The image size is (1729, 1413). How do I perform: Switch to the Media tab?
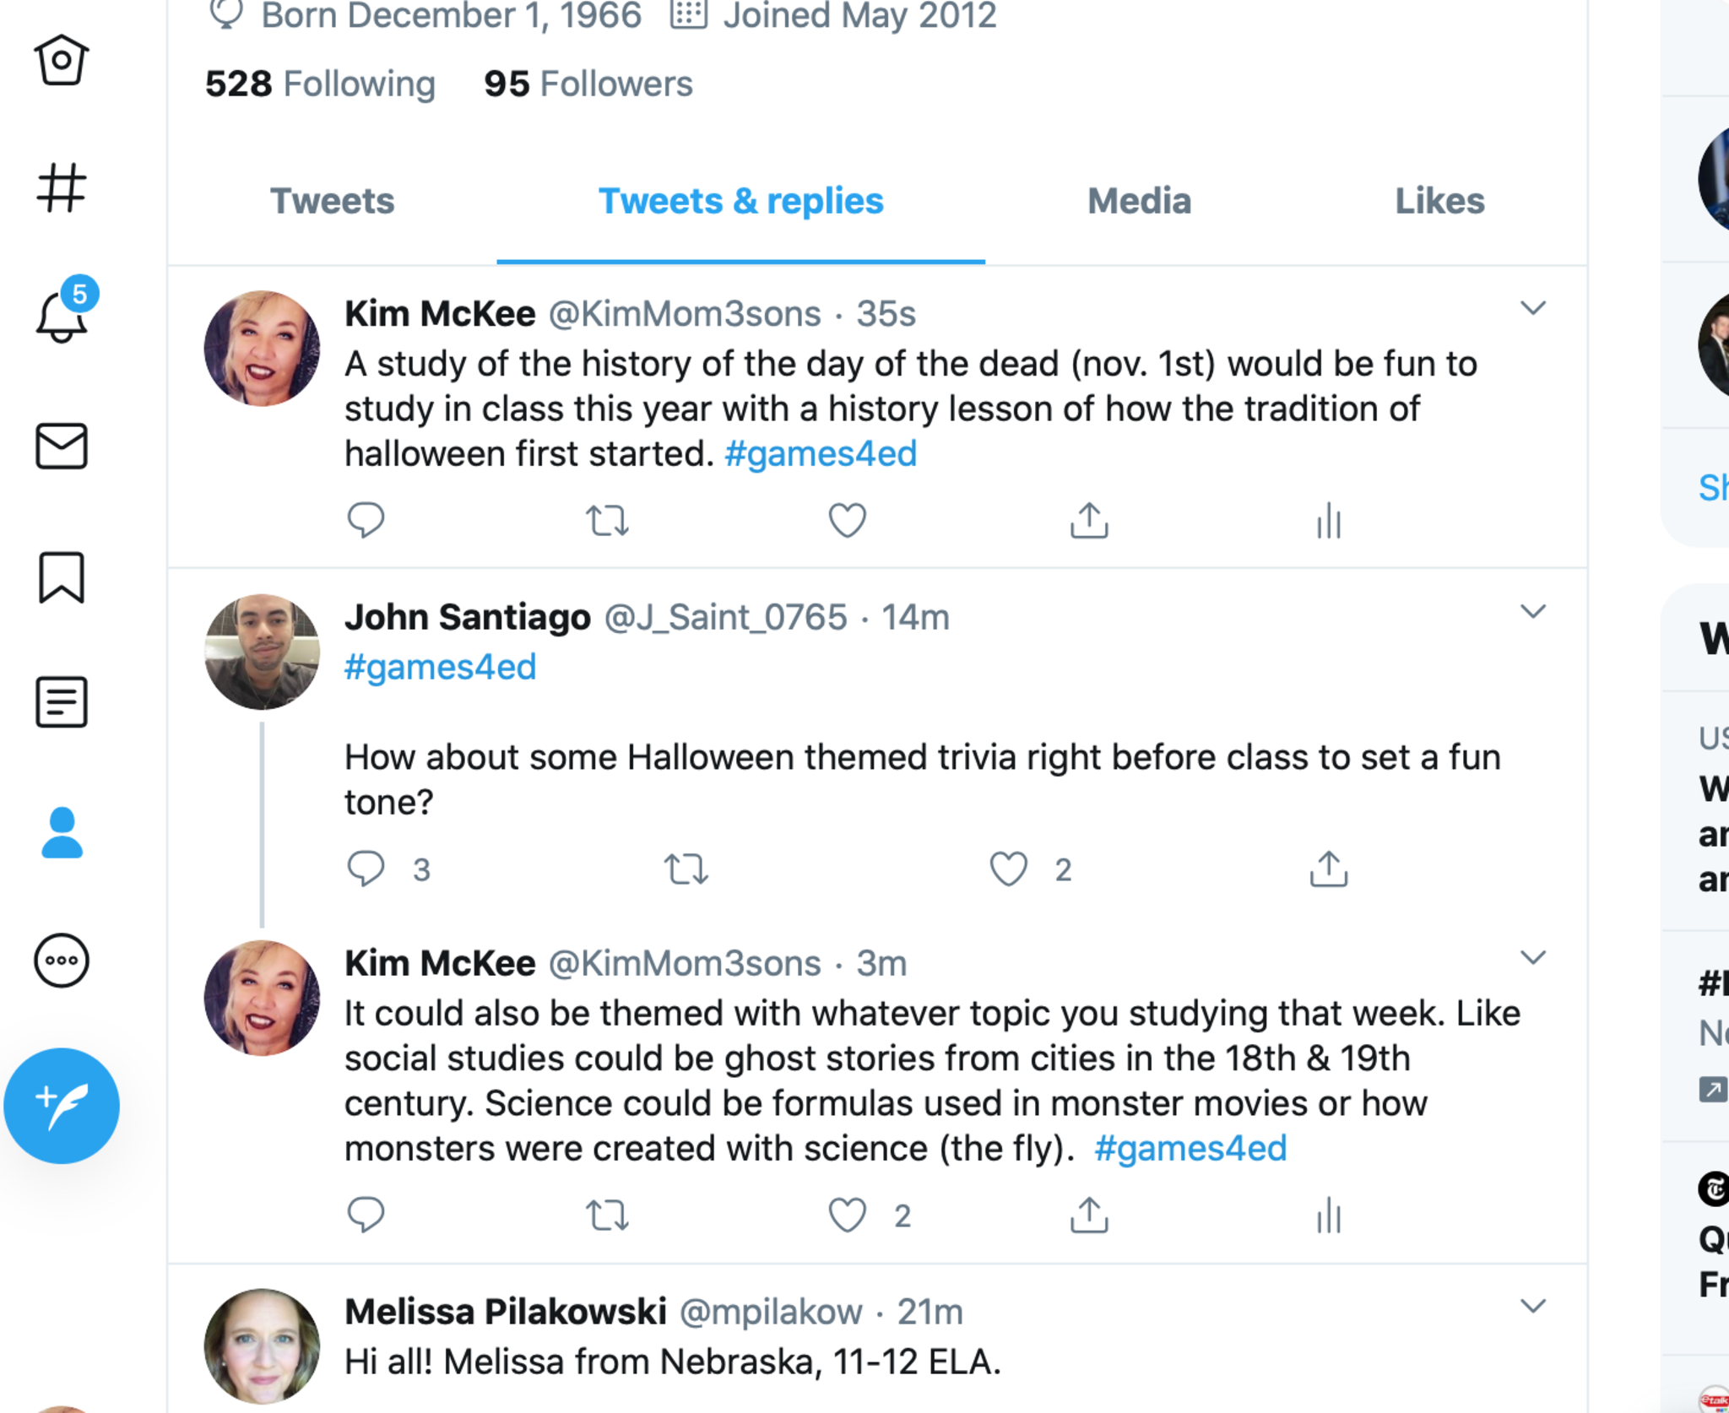point(1139,201)
